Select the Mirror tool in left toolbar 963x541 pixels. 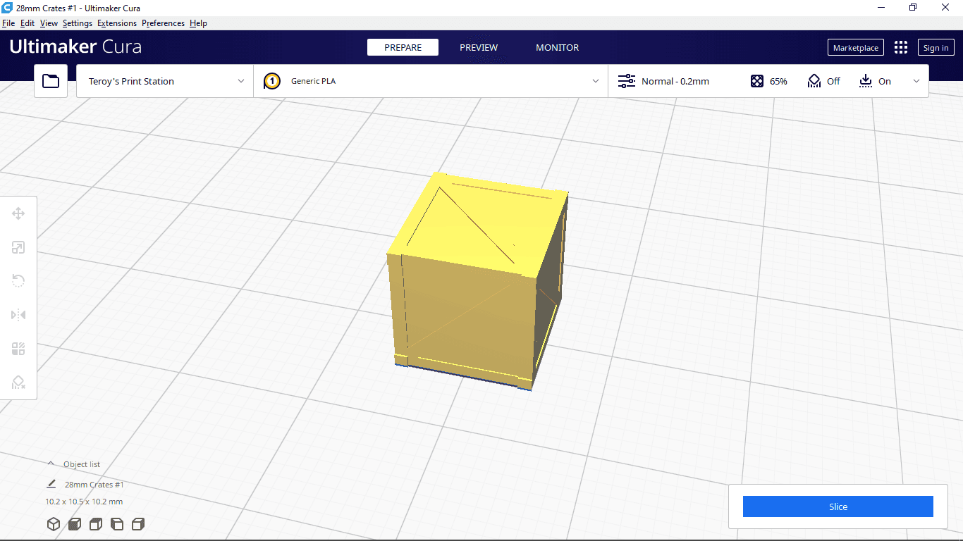coord(18,315)
